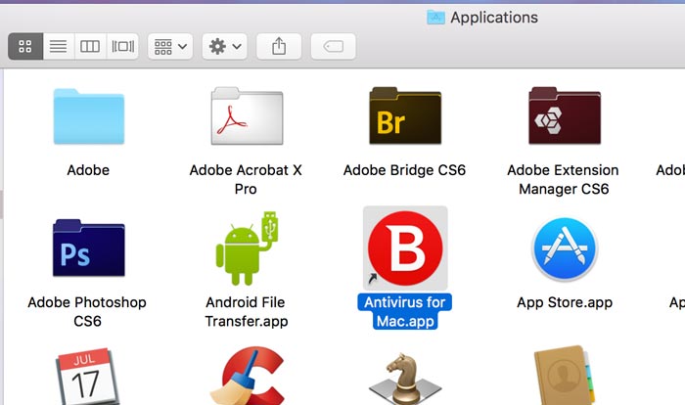Click the Edit Tags toolbar button
This screenshot has height=405, width=685.
333,46
